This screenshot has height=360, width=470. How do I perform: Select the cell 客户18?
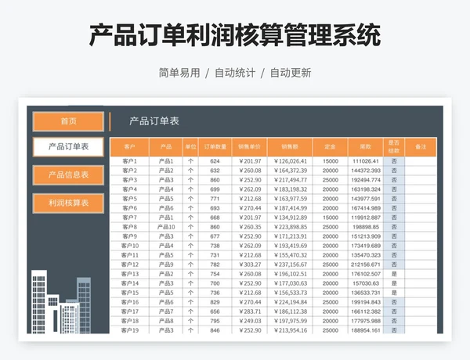click(129, 321)
